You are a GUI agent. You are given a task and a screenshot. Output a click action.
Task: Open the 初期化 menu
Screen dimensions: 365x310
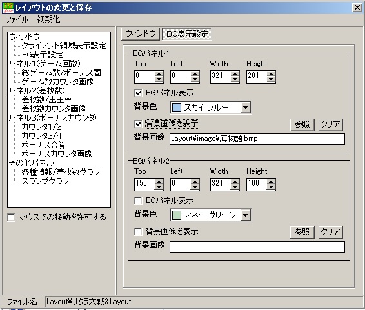point(48,19)
